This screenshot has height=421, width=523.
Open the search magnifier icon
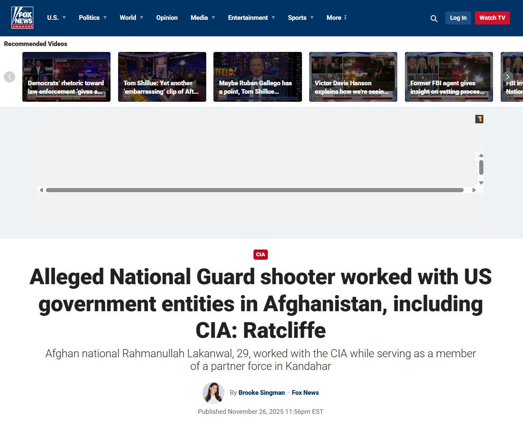(x=434, y=18)
